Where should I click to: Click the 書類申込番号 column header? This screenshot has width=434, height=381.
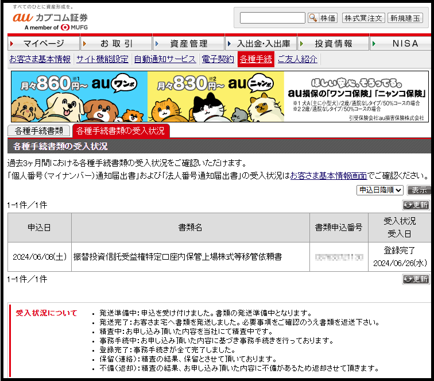pyautogui.click(x=339, y=228)
